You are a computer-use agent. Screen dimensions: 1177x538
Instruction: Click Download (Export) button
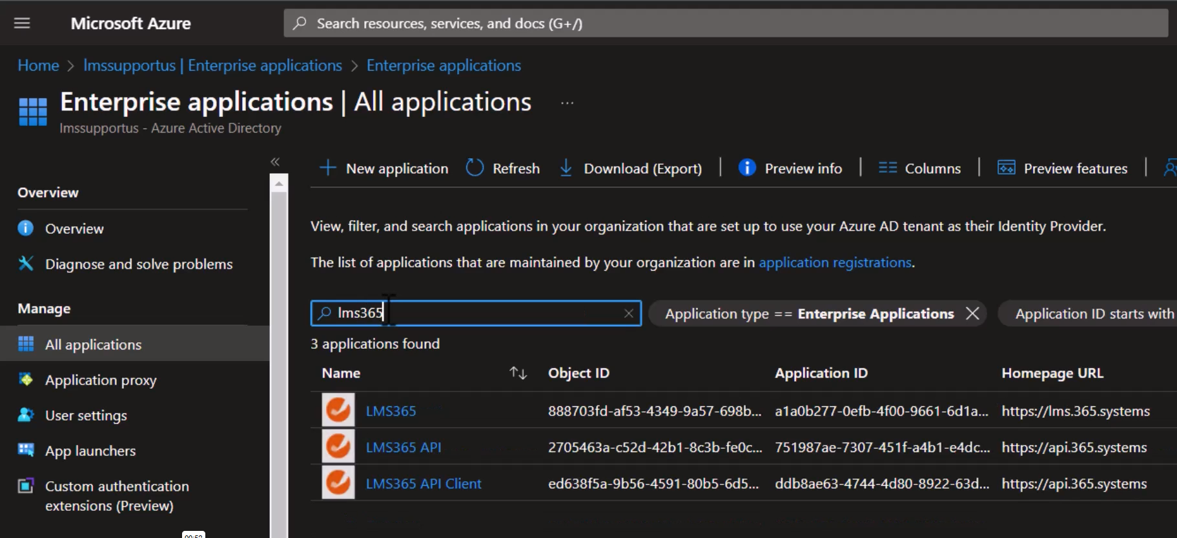pos(630,168)
